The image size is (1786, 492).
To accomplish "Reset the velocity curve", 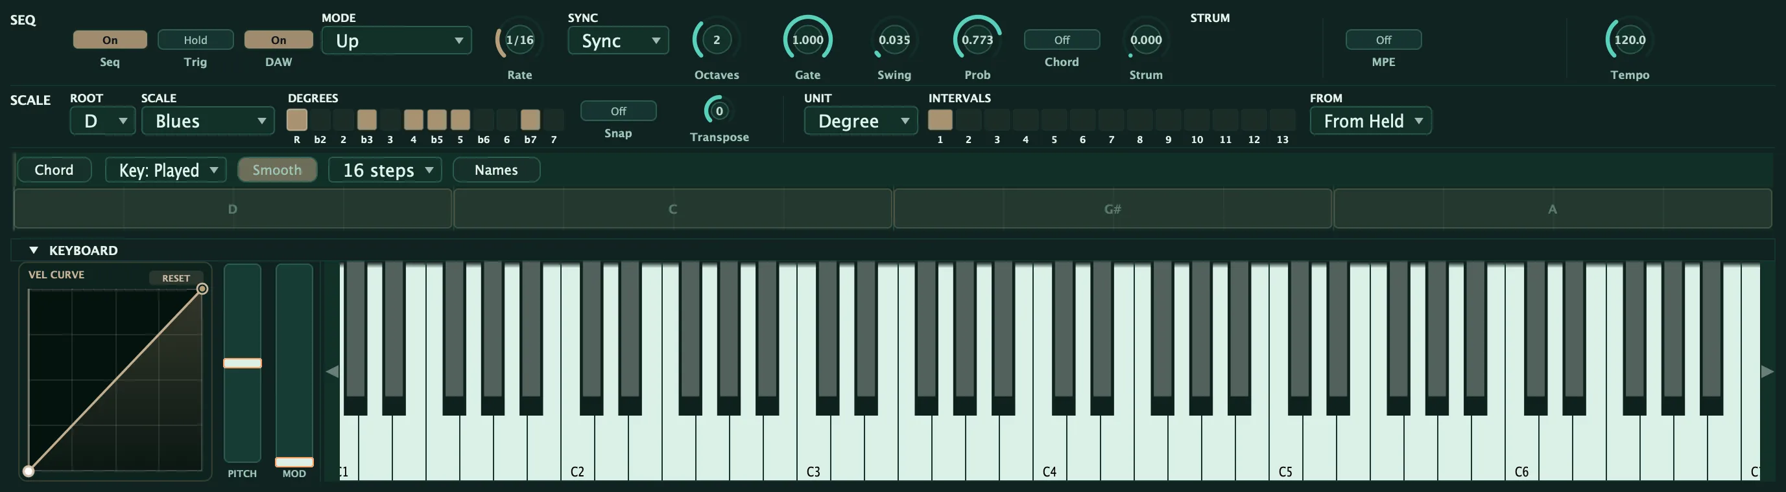I will coord(176,278).
